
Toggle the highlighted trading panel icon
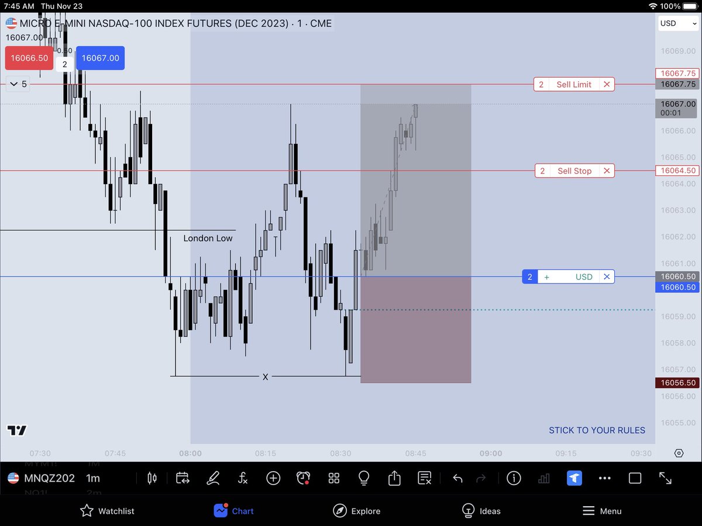tap(574, 478)
